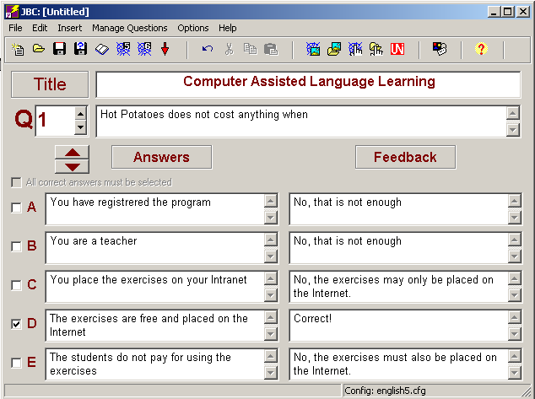Click in the title field 'Computer Assisted Language Learning'
535x399 pixels.
309,84
